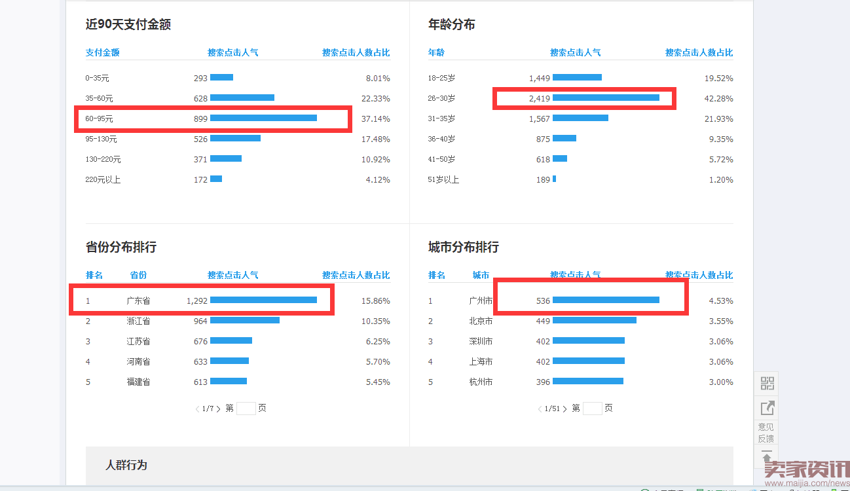
Task: Go to previous page of 省份分布排行 (1/7)
Action: tap(197, 409)
